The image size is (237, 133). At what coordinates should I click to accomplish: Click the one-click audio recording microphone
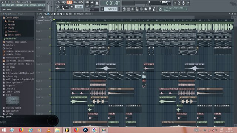point(183,3)
